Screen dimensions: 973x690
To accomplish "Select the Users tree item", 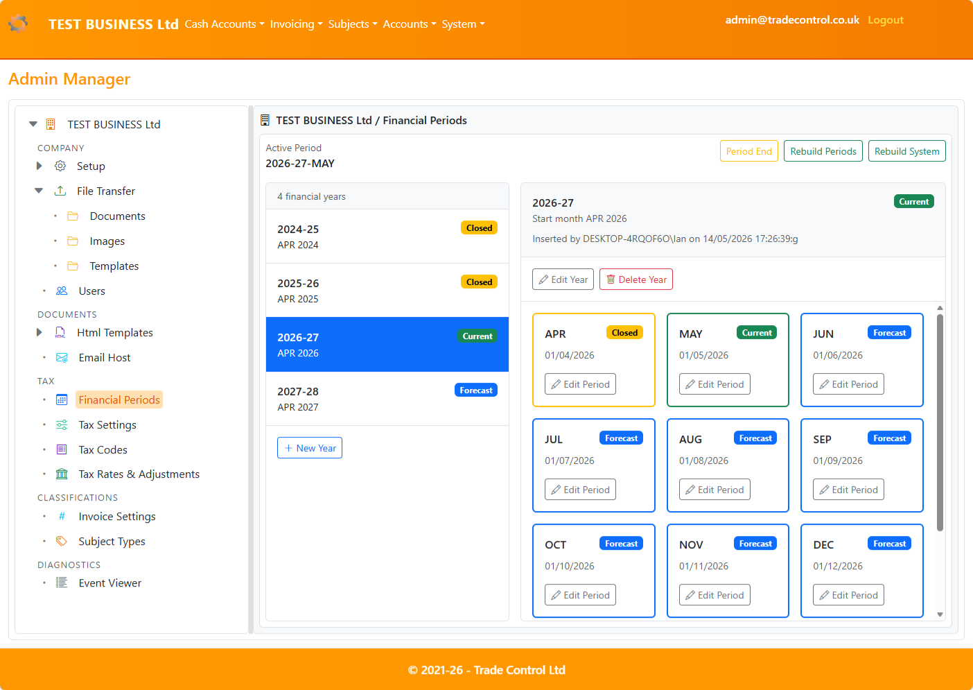I will pyautogui.click(x=91, y=291).
